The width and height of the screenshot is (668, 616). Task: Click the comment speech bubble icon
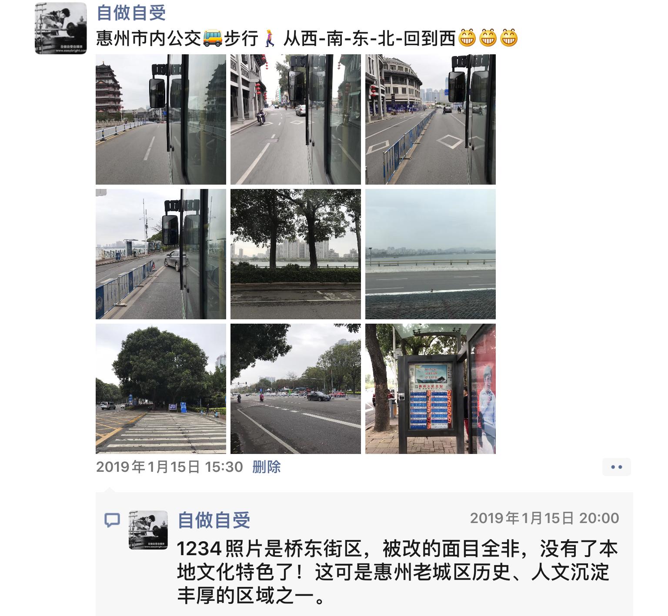[x=112, y=520]
